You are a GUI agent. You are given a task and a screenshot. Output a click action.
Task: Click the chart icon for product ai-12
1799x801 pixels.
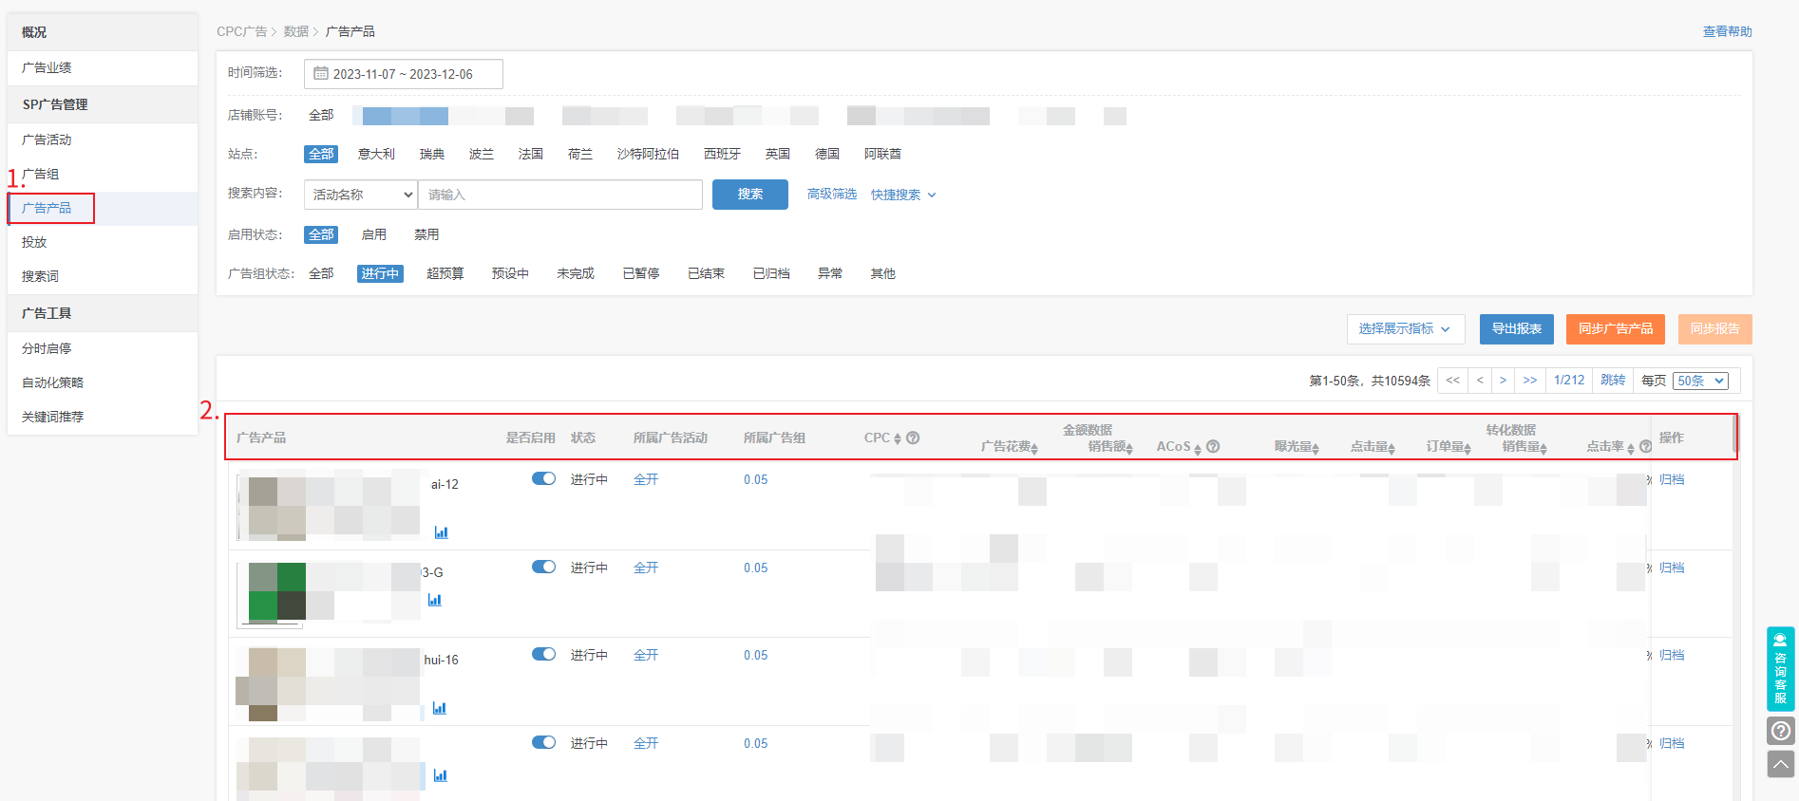click(441, 532)
